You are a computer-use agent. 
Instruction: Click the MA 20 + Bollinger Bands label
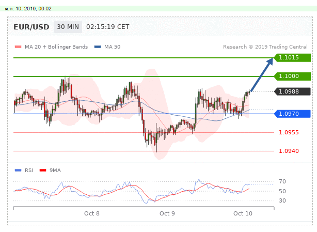point(56,47)
